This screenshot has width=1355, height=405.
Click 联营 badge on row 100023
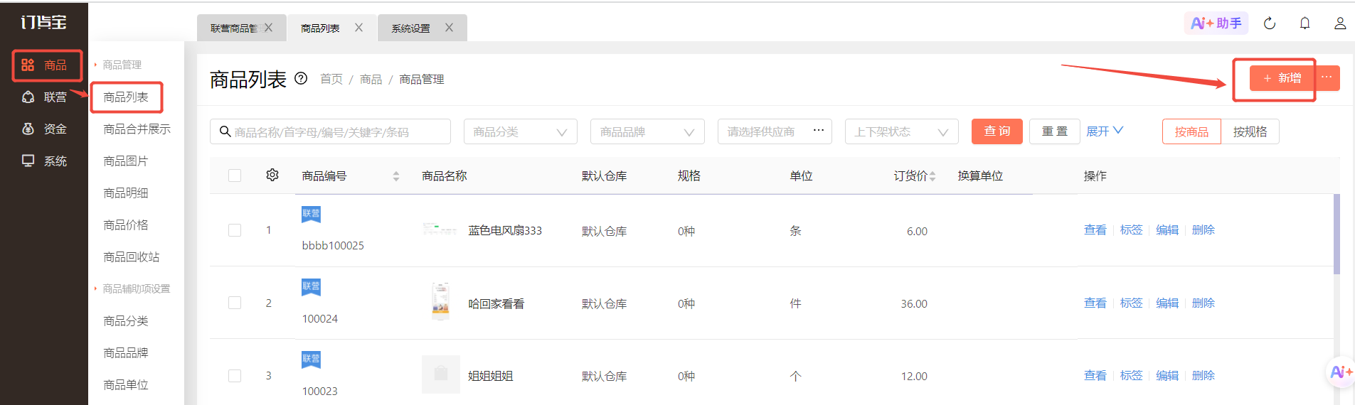pos(311,360)
